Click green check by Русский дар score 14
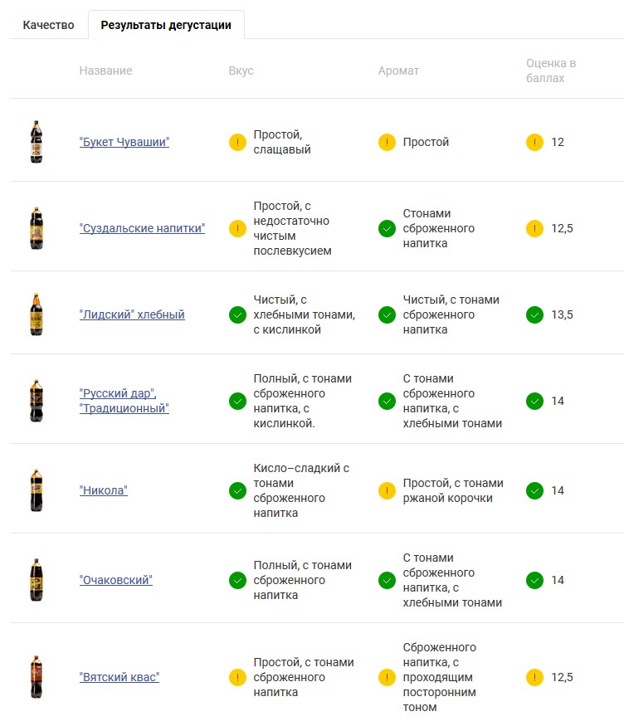 pyautogui.click(x=534, y=401)
